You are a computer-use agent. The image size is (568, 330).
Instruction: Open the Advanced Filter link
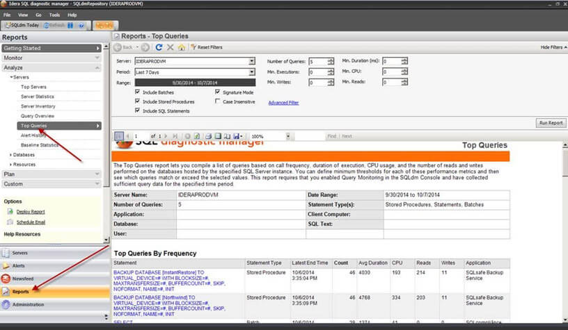pyautogui.click(x=283, y=103)
